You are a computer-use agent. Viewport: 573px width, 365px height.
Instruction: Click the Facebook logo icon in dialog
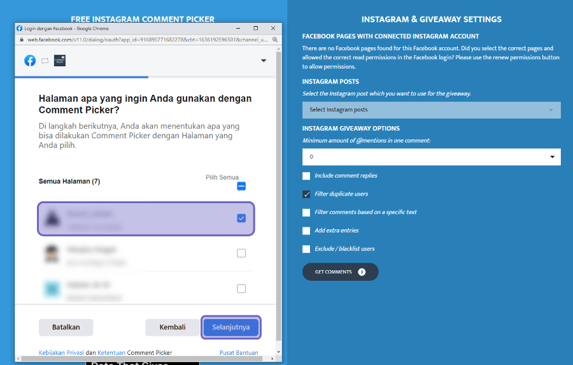[x=30, y=61]
